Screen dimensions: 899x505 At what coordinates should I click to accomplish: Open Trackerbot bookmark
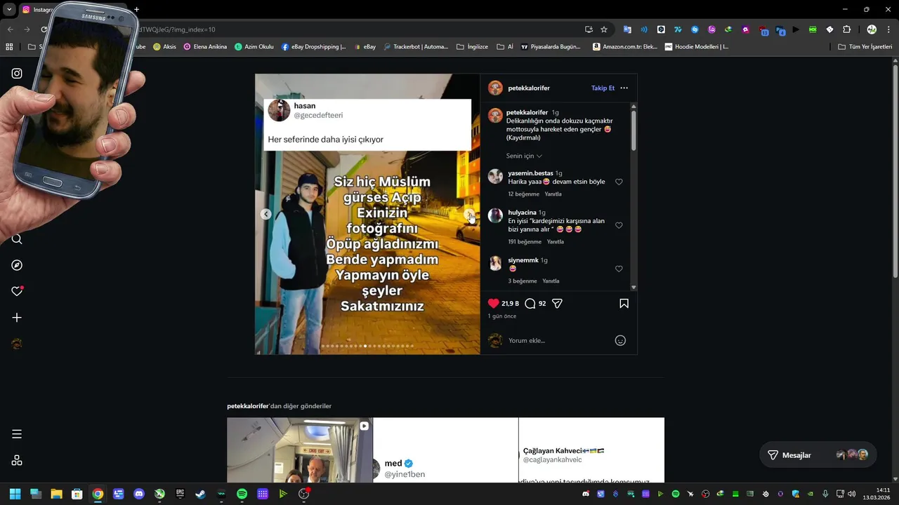click(x=414, y=47)
